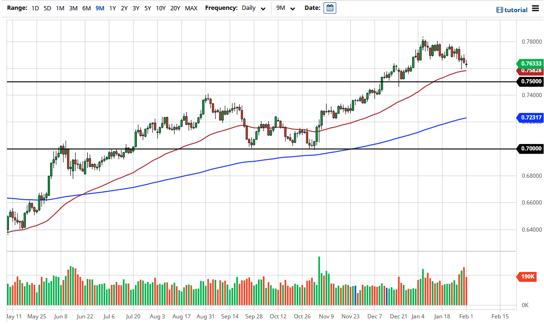Switch range to 2Y
This screenshot has width=544, height=324.
pos(124,8)
